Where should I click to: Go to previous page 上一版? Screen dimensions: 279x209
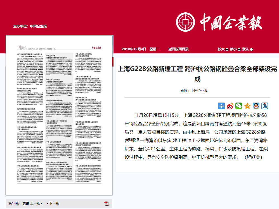click(x=35, y=203)
